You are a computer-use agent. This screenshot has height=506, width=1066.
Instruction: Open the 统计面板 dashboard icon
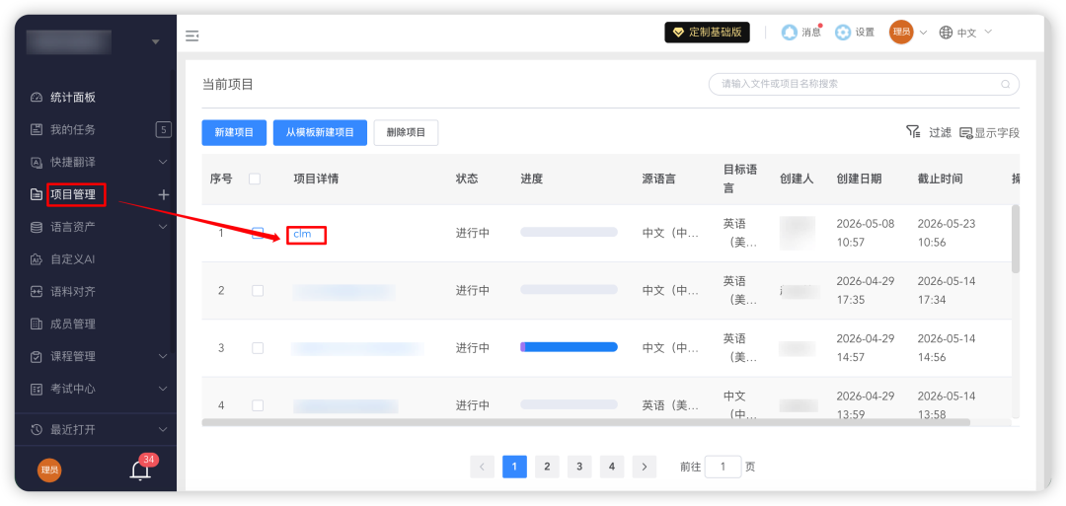point(37,97)
